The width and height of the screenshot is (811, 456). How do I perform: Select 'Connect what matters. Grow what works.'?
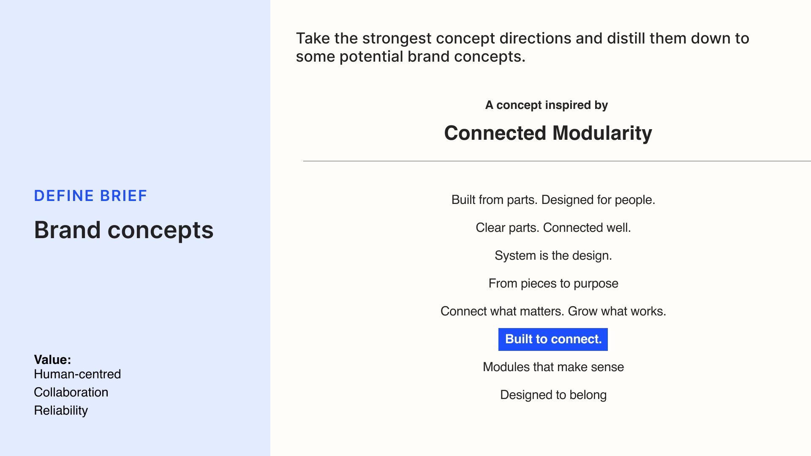point(553,311)
